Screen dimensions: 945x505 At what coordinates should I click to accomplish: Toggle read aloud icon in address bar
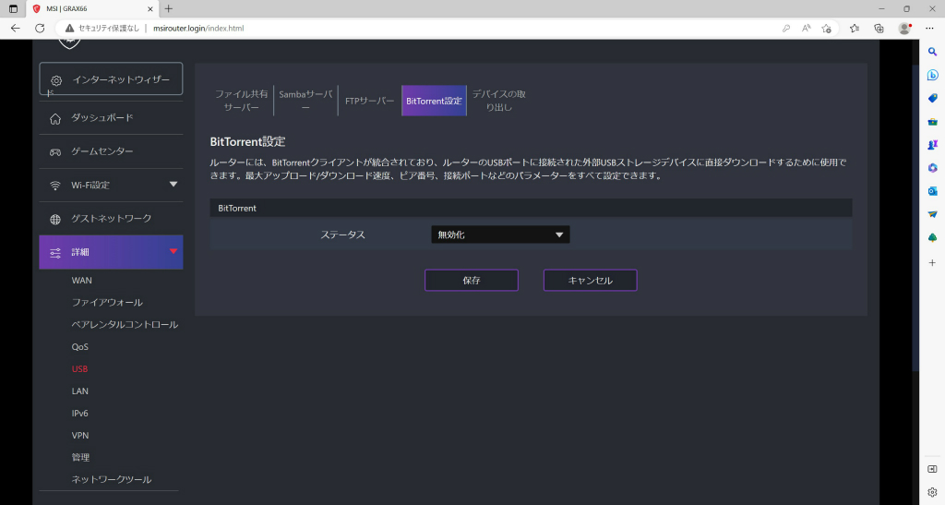807,29
